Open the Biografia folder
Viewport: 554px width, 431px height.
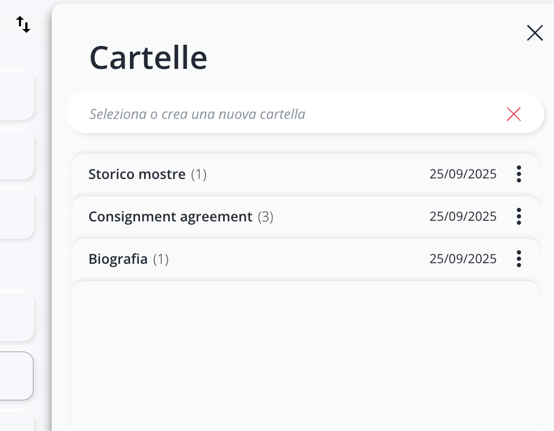click(x=118, y=259)
